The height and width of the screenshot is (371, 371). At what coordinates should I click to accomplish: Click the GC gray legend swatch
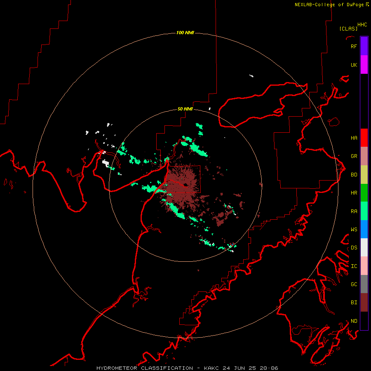364,284
